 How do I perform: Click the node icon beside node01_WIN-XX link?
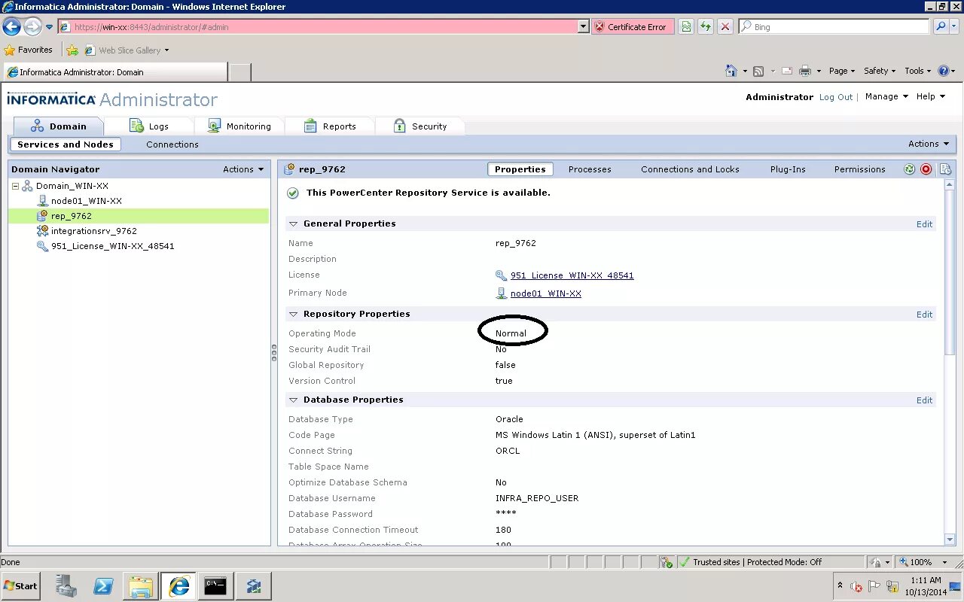point(502,293)
